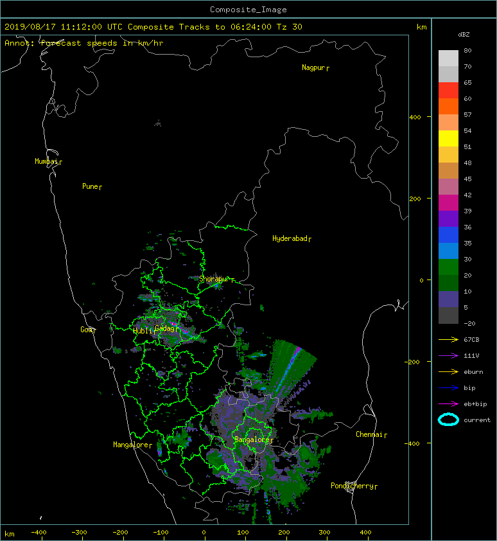Viewport: 497px width, 541px height.
Task: Select the Mangalore city label
Action: (131, 445)
